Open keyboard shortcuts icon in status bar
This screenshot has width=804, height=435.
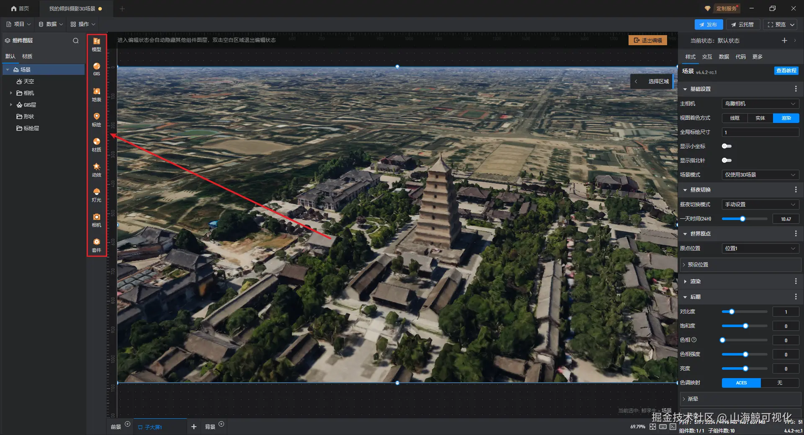point(663,427)
